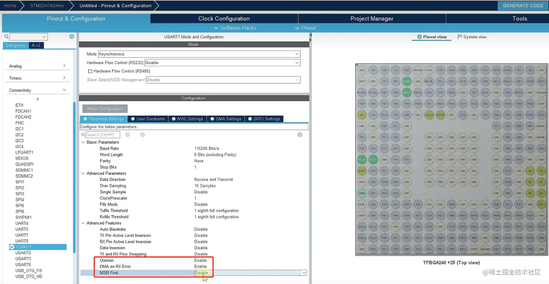Screen dimensions: 549x284
Task: Collapse Advanced Parameters section
Action: 83,174
